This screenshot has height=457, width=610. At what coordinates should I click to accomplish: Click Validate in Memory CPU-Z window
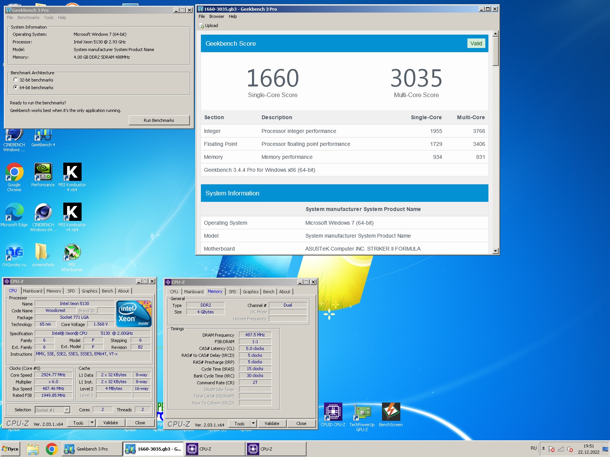click(272, 423)
